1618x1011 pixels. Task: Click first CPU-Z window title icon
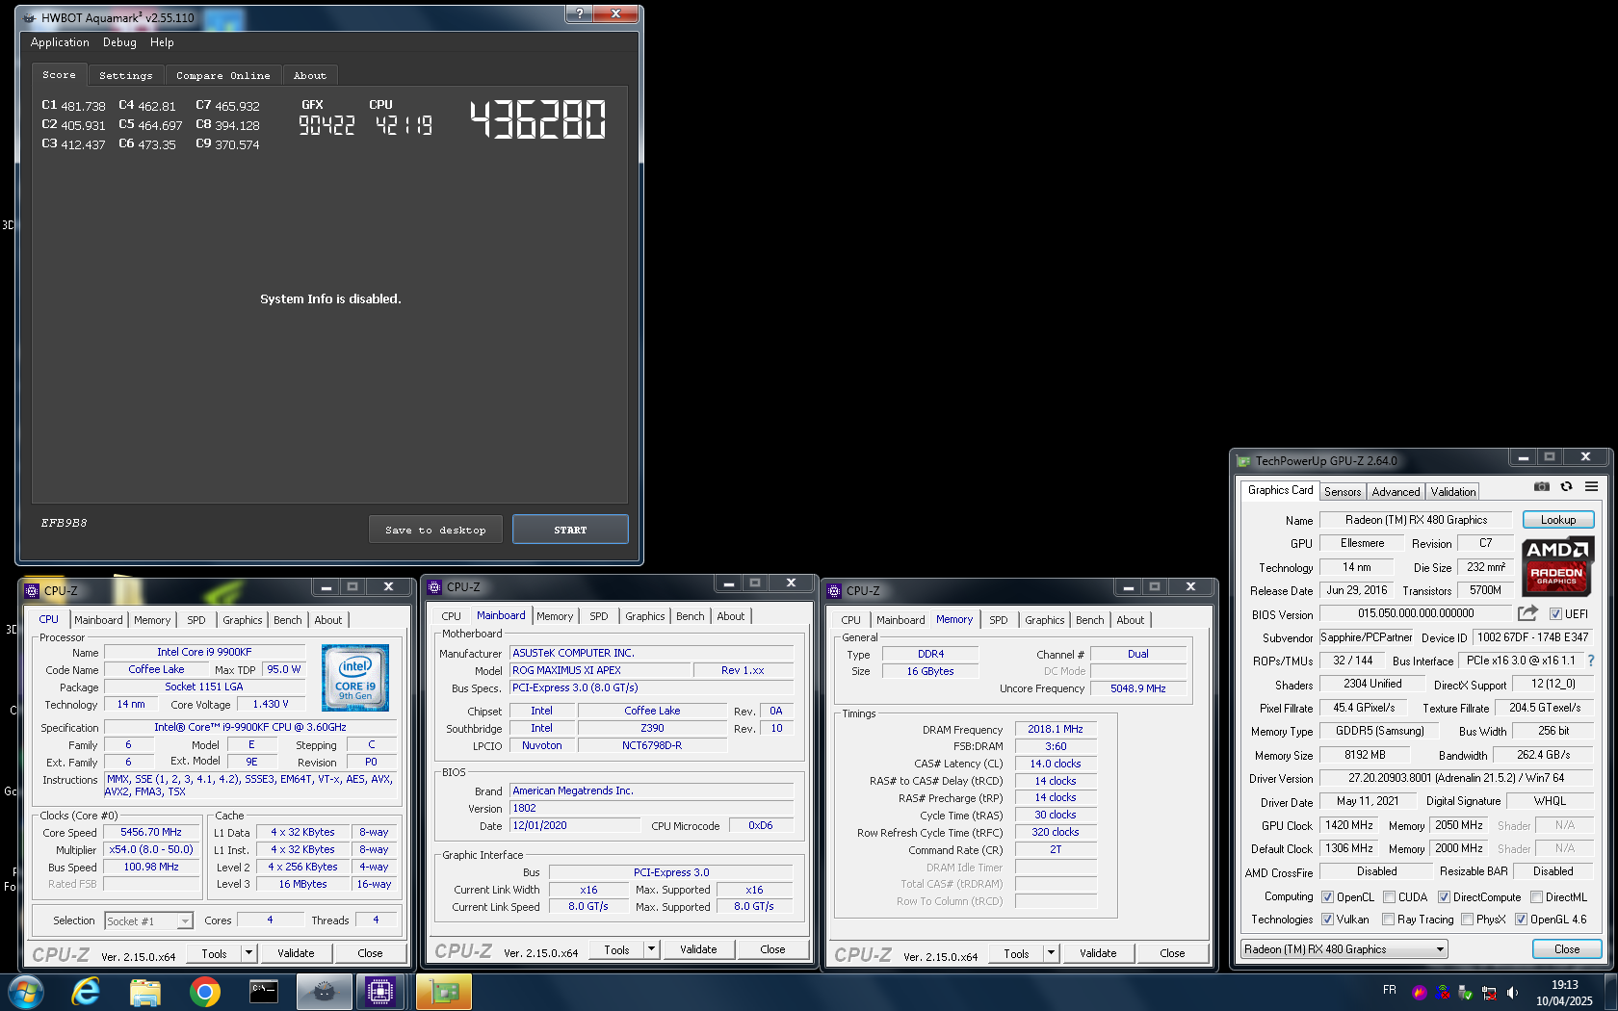tap(32, 590)
